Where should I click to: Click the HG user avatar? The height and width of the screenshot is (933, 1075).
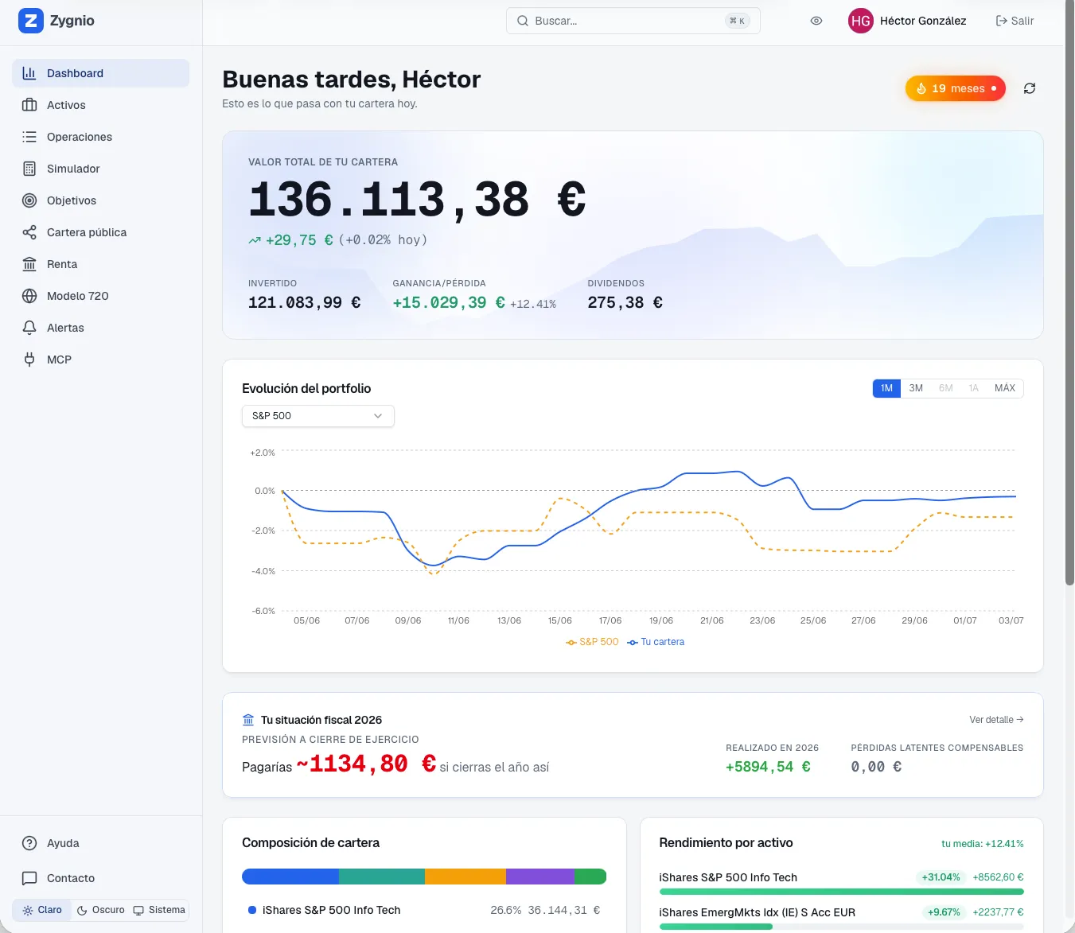(x=861, y=21)
